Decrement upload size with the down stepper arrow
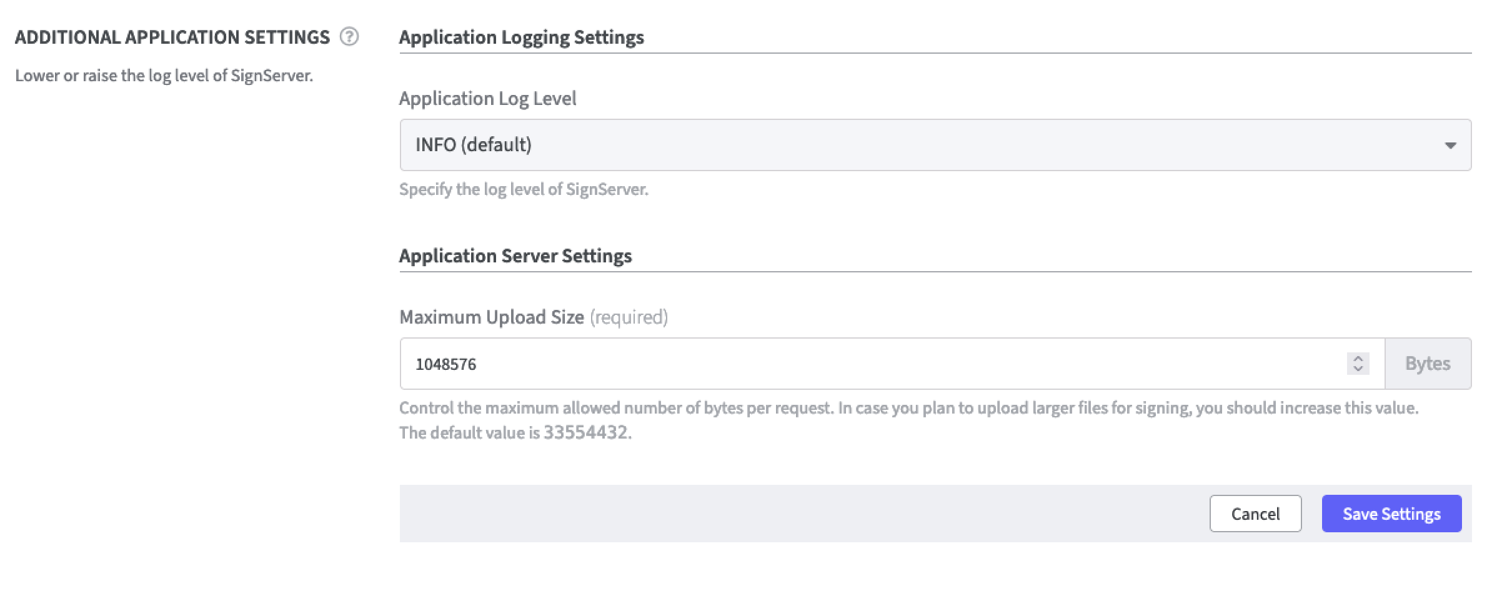The height and width of the screenshot is (601, 1487). (1358, 369)
